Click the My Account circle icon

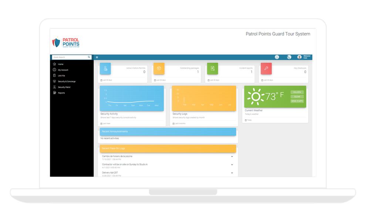click(x=54, y=70)
